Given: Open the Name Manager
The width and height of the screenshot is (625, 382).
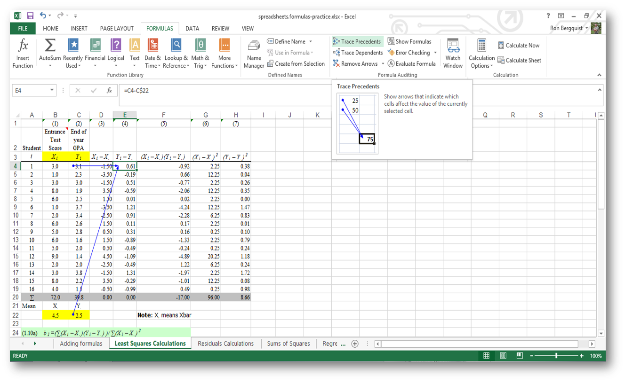Looking at the screenshot, I should coord(254,52).
